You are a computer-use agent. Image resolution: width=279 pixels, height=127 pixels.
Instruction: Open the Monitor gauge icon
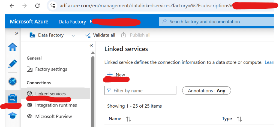pyautogui.click(x=13, y=81)
